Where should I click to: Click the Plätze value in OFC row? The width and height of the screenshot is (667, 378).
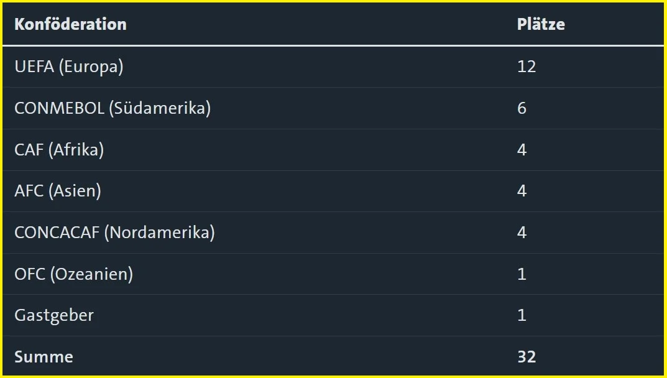522,274
